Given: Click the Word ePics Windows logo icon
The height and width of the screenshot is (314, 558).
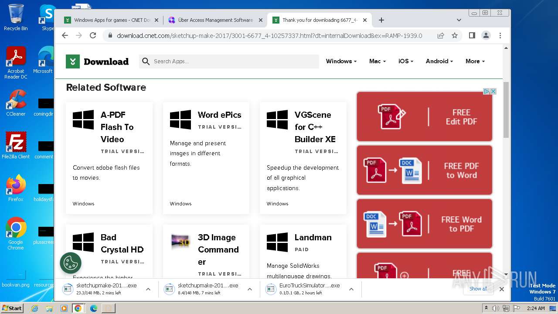Looking at the screenshot, I should click(x=180, y=119).
